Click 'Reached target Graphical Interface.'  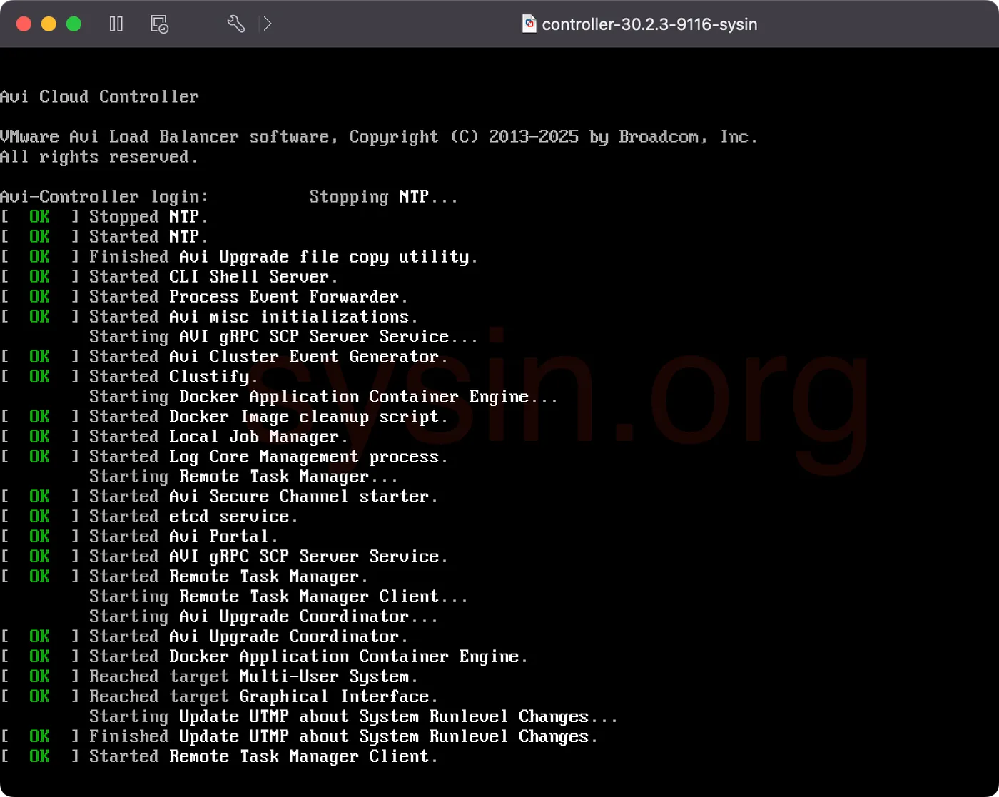point(263,696)
